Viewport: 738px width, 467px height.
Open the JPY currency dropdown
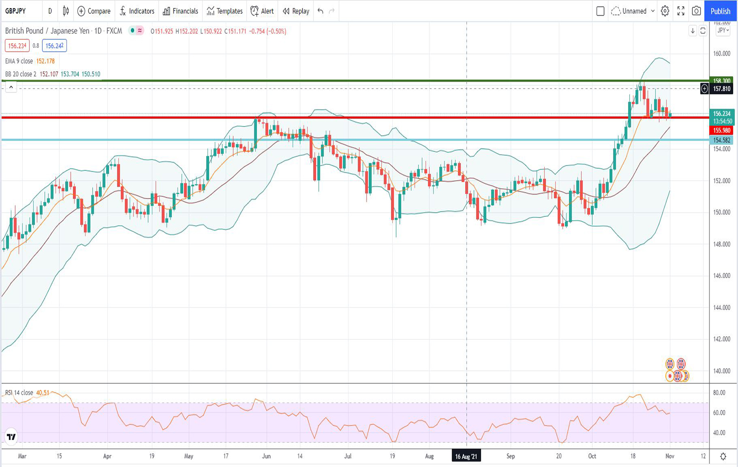point(723,30)
